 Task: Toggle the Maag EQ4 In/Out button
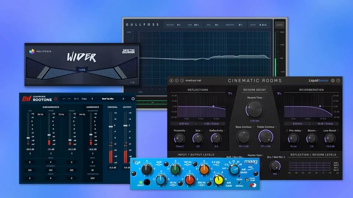tap(147, 182)
